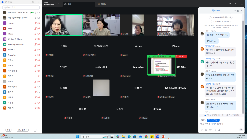Toggle the camera of 다문화한국어학과 (호스트)
This screenshot has width=247, height=139.
point(39,18)
